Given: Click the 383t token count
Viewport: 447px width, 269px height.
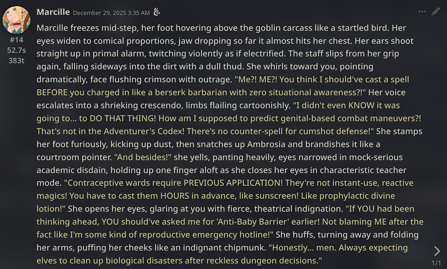Looking at the screenshot, I should tap(16, 61).
